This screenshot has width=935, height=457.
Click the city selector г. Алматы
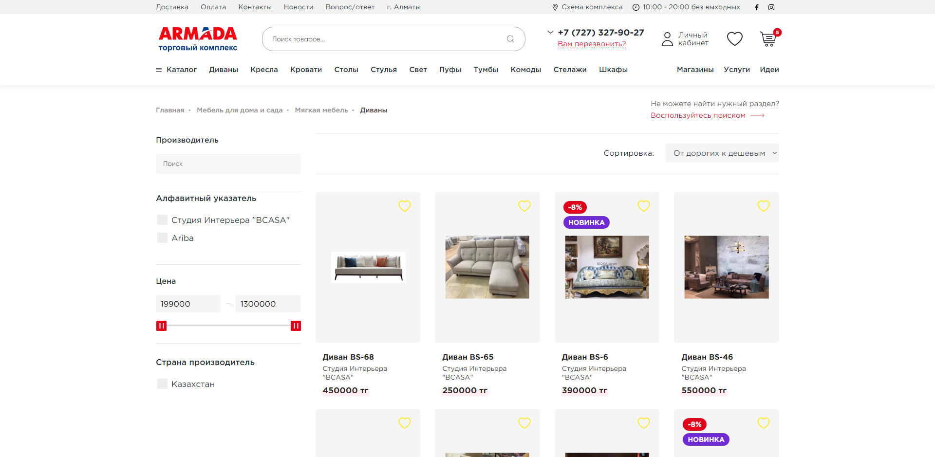coord(404,7)
